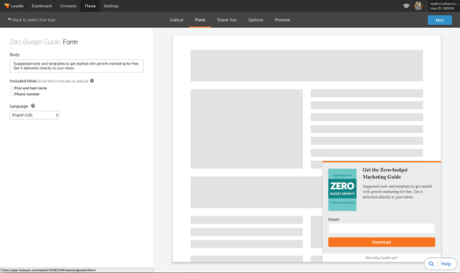
Task: Click the user profile avatar
Action: (418, 6)
